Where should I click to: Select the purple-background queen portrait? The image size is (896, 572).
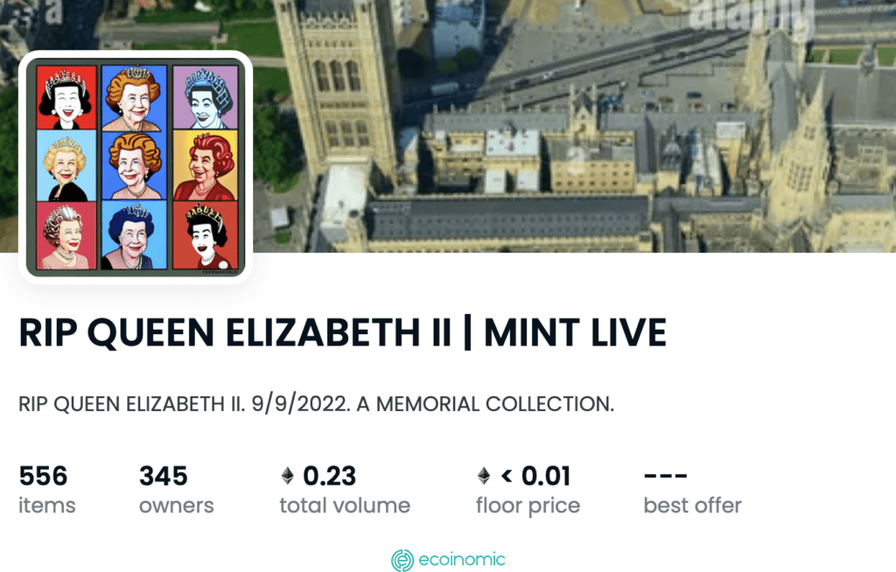tap(205, 97)
